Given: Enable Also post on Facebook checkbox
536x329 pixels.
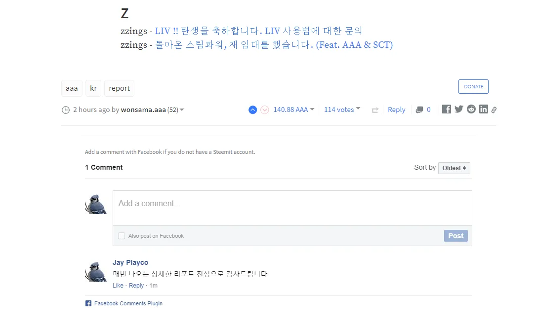Looking at the screenshot, I should pyautogui.click(x=122, y=236).
